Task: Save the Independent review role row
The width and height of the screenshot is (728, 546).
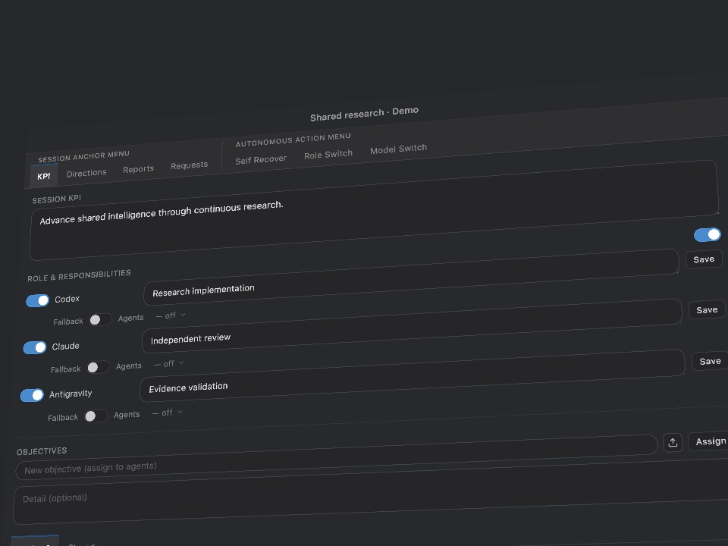Action: coord(707,309)
